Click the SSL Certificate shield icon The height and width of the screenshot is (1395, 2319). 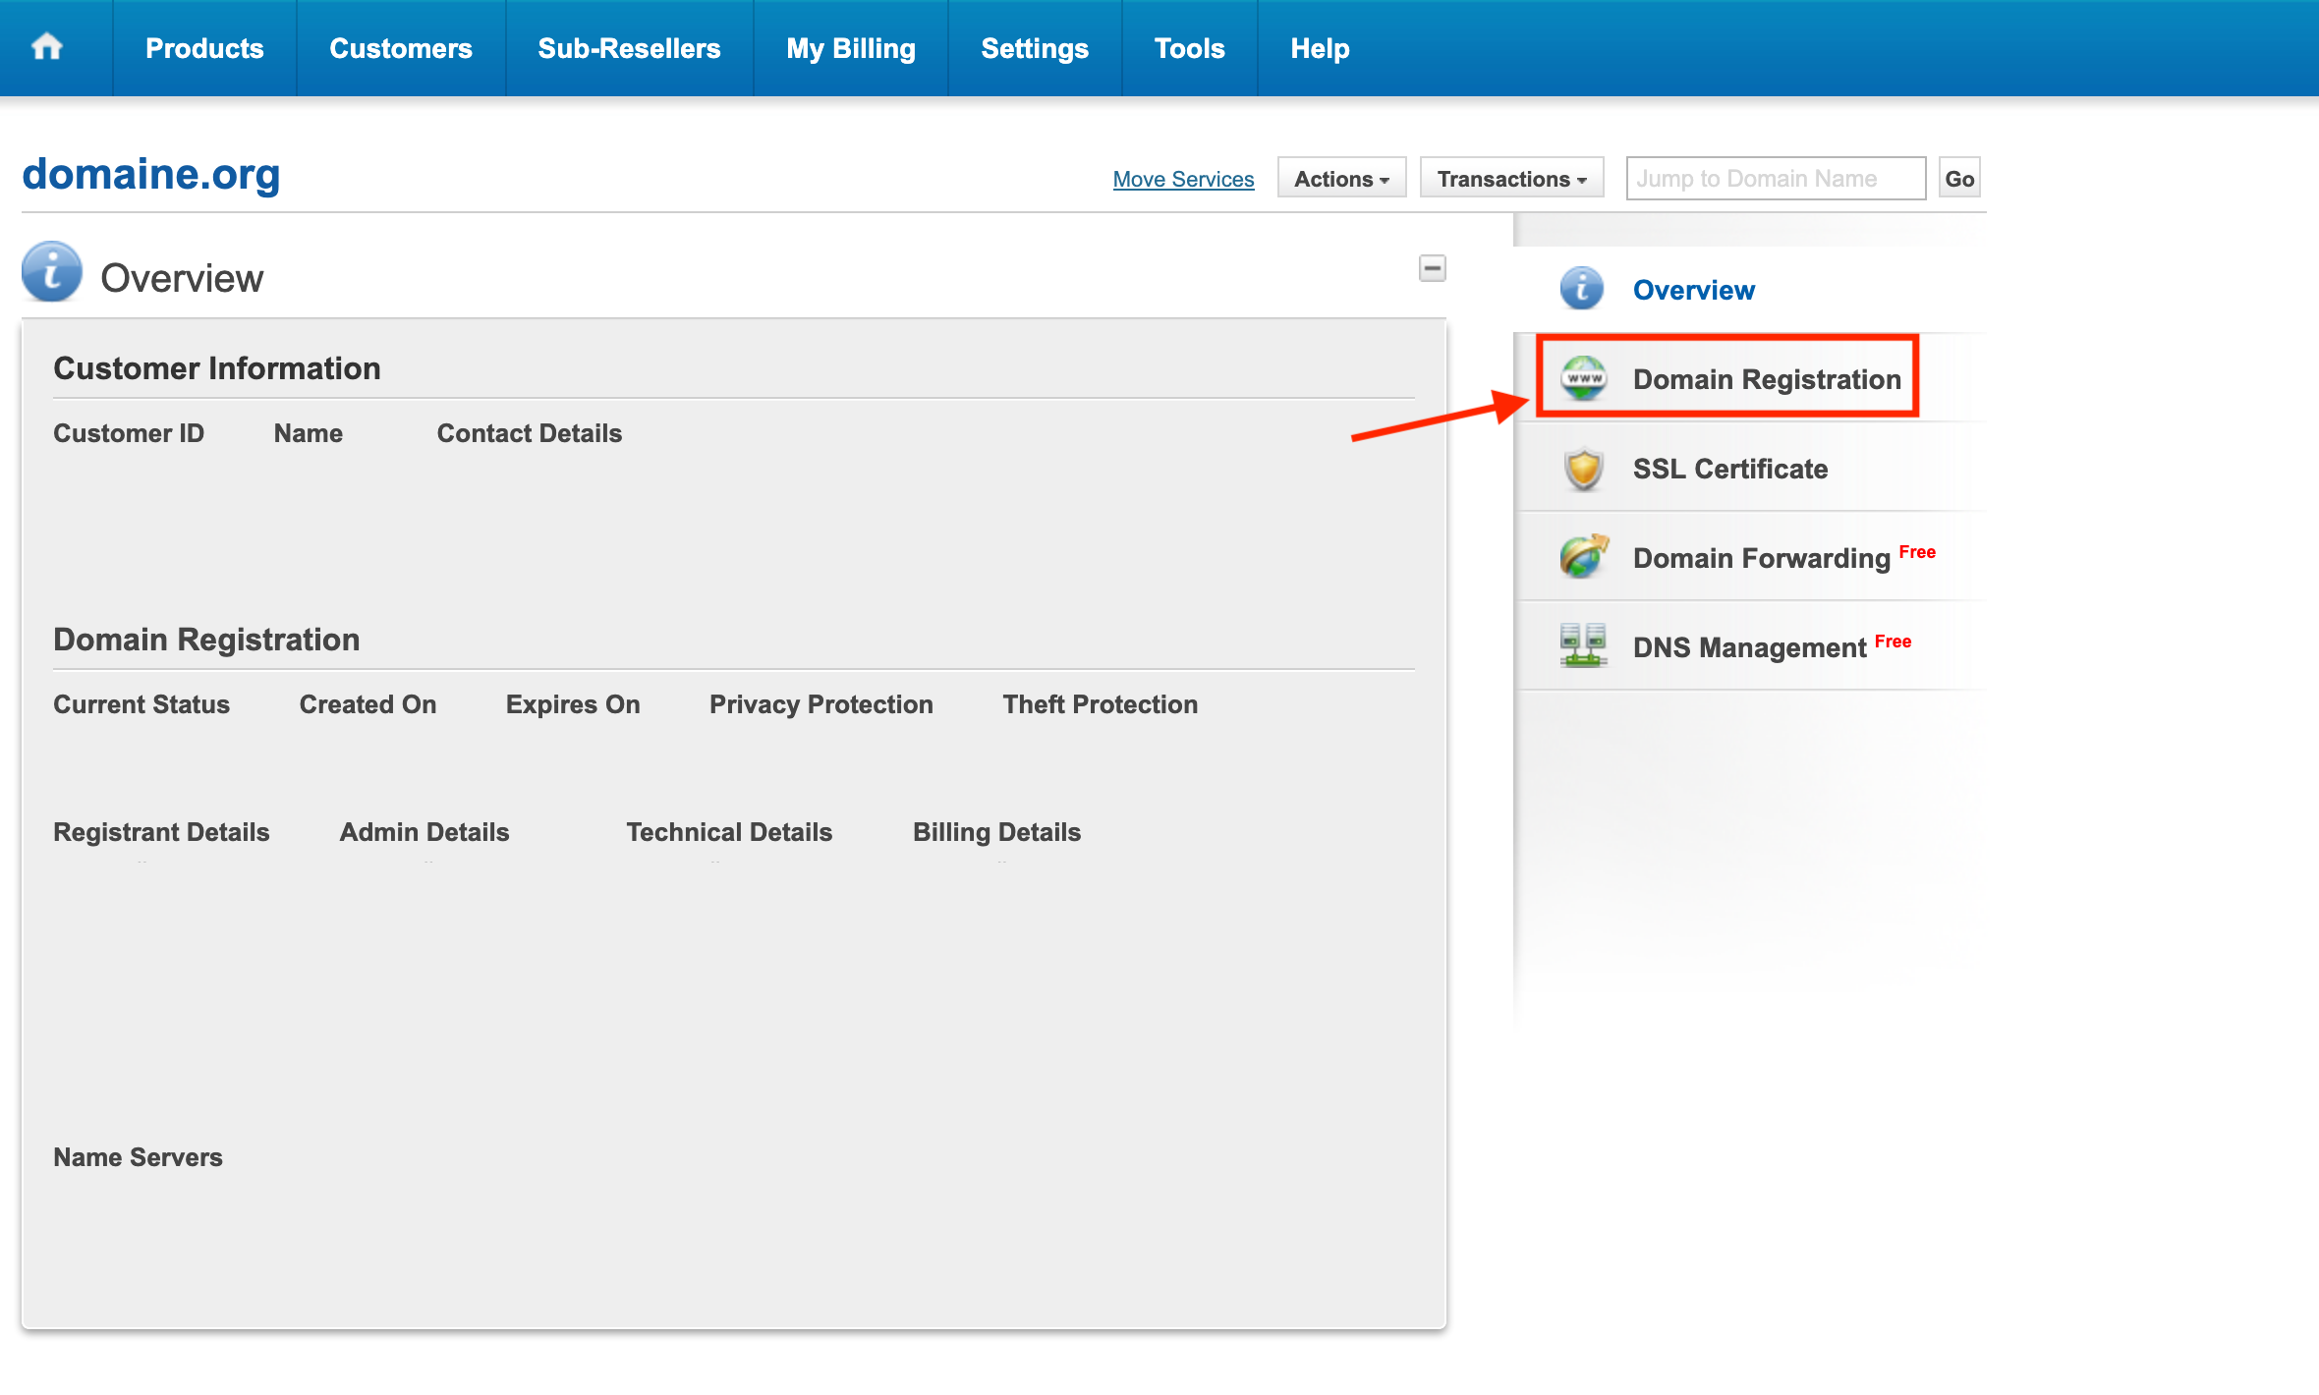point(1584,469)
